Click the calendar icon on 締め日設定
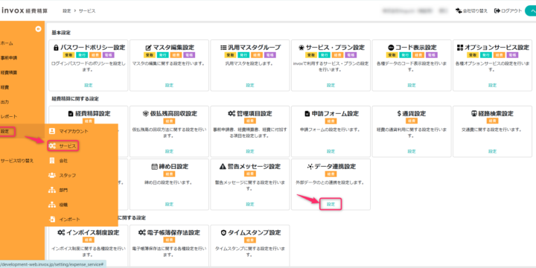The width and height of the screenshot is (536, 268). 154,167
